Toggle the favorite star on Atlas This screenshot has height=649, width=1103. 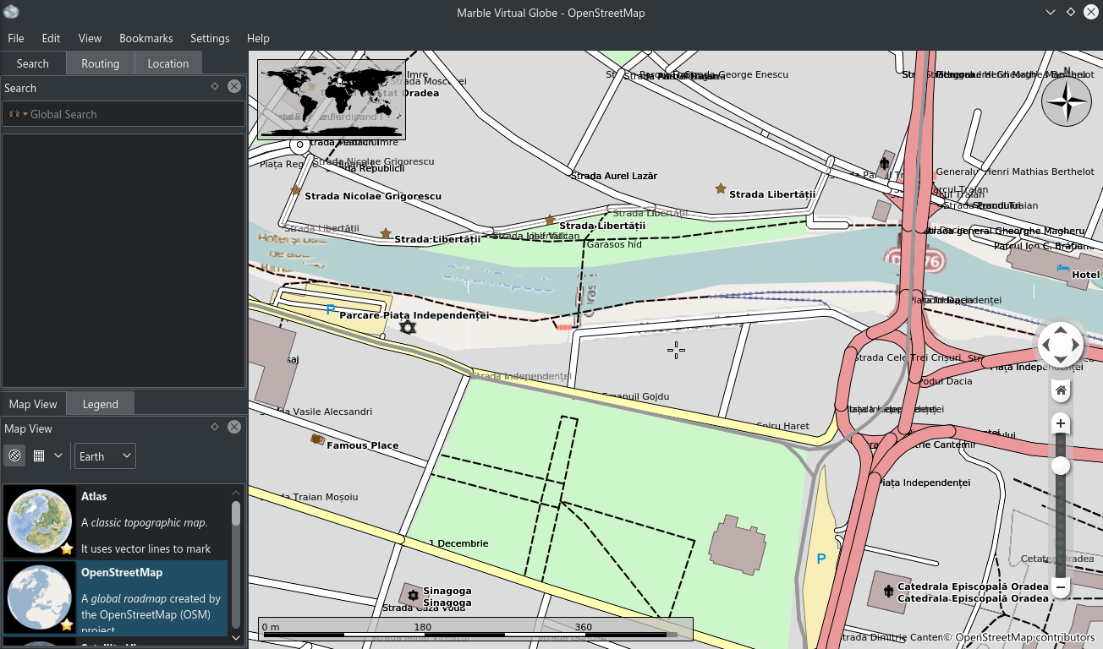pyautogui.click(x=67, y=549)
